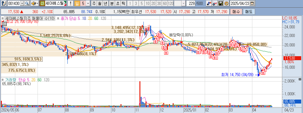Click the exclamation mark info button
This screenshot has width=303, height=113.
[71, 3]
